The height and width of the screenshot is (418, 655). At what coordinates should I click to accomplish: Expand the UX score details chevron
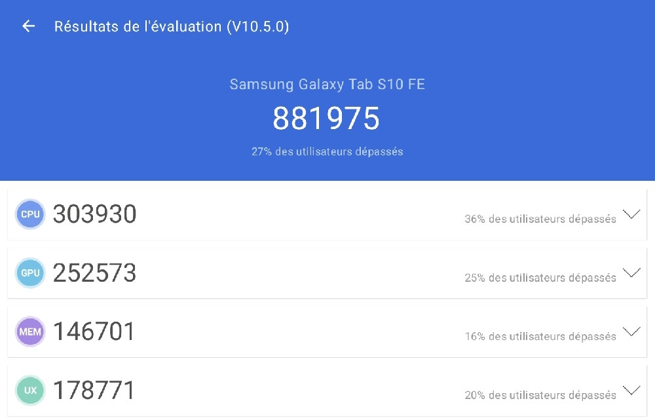pyautogui.click(x=631, y=390)
